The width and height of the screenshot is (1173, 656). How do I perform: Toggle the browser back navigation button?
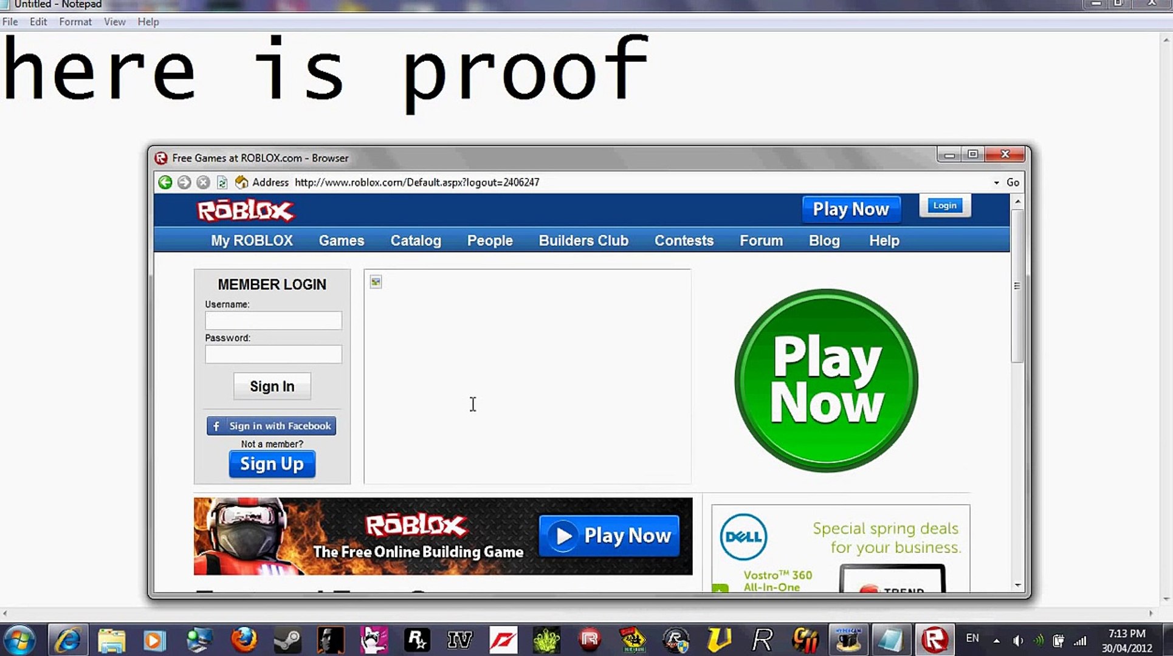click(x=165, y=182)
